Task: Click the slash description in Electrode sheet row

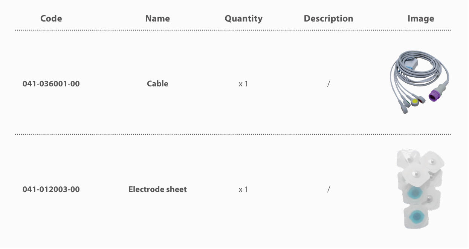Action: point(328,189)
